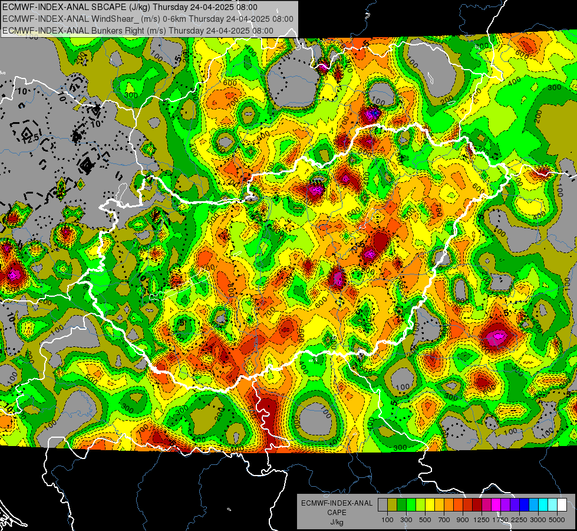Click the 1250 legend scale value
577x531 pixels.
tap(482, 520)
